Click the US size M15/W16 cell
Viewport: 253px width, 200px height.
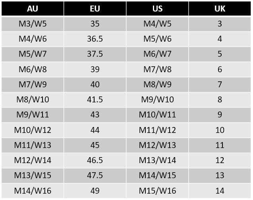tap(157, 190)
